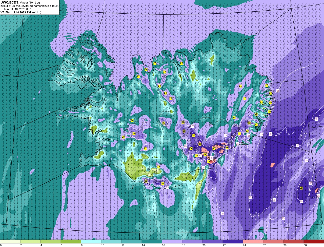Select the yellow "38" max gust label
Viewport: 324px width, 247px height.
coord(205,154)
